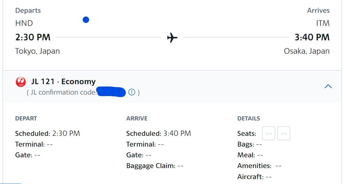Click the Amenities label in Details
Viewport: 344px width, 184px height.
pyautogui.click(x=254, y=166)
